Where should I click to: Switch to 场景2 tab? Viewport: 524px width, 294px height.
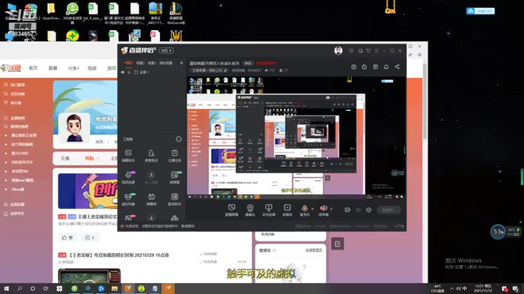tap(140, 63)
